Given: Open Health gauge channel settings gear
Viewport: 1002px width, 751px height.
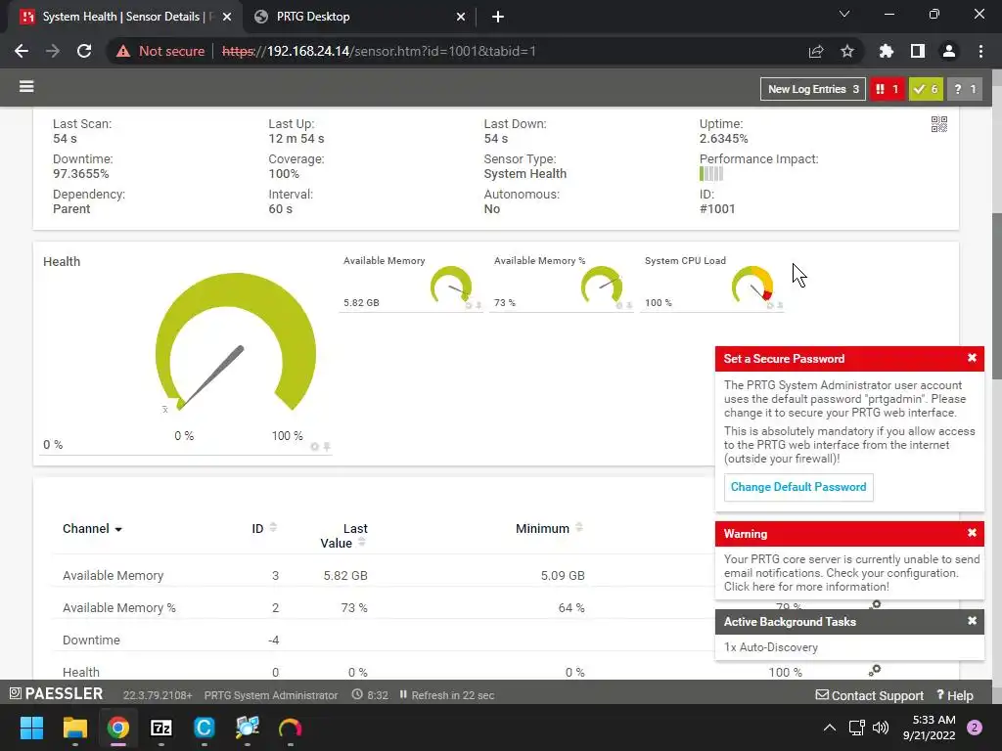Looking at the screenshot, I should (314, 446).
